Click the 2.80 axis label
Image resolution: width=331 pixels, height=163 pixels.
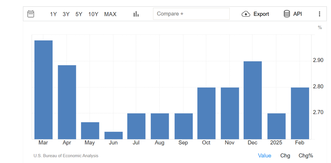tap(318, 86)
